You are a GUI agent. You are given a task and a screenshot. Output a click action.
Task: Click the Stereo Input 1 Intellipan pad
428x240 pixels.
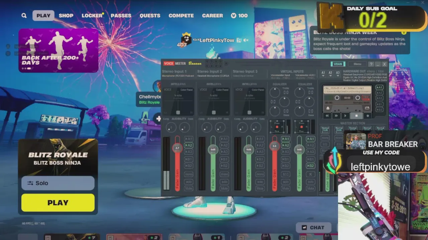[178, 102]
